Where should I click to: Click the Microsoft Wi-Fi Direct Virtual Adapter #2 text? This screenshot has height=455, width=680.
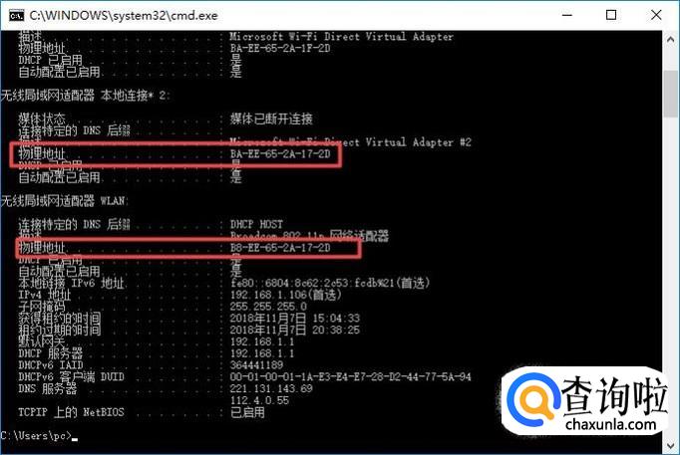[x=350, y=142]
